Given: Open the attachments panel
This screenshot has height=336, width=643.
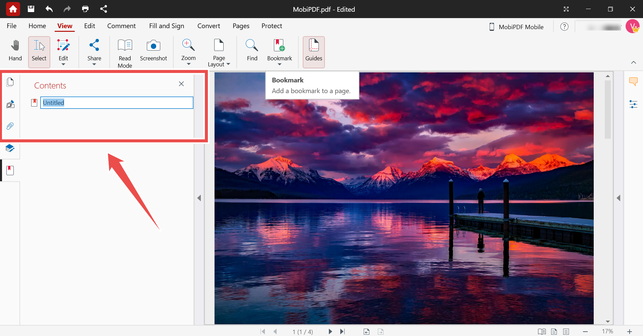Looking at the screenshot, I should tap(10, 126).
